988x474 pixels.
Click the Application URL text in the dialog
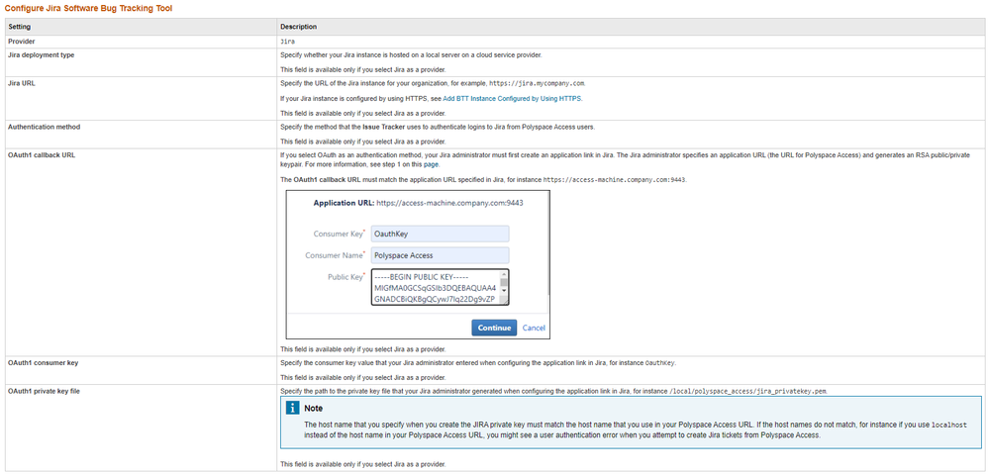419,203
